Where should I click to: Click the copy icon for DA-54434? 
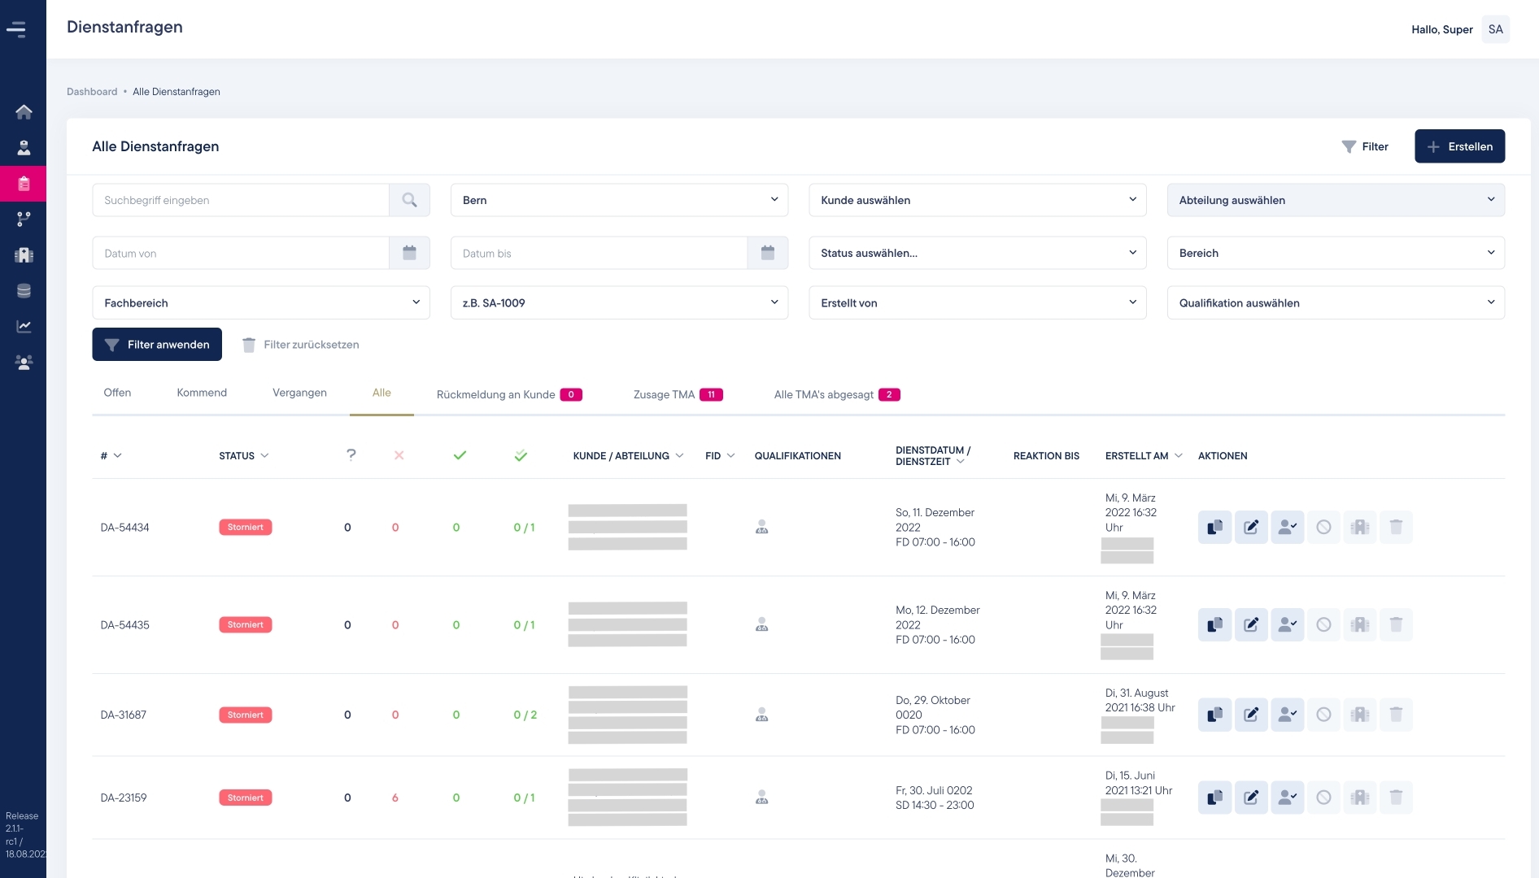(x=1214, y=527)
